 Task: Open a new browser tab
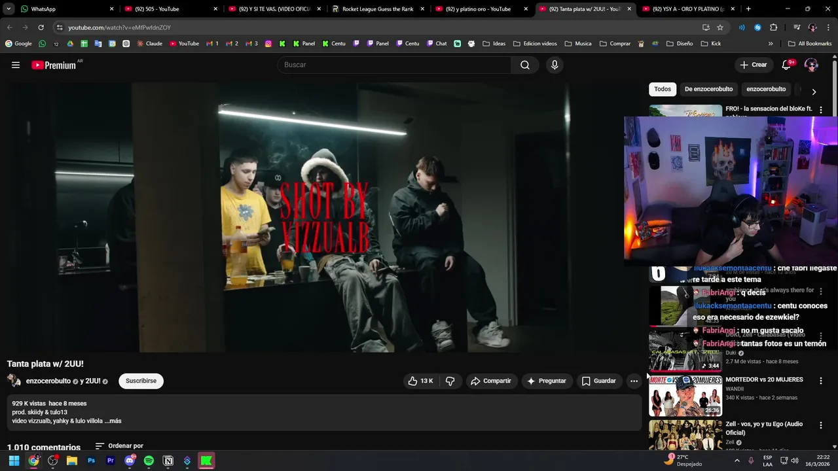(748, 9)
